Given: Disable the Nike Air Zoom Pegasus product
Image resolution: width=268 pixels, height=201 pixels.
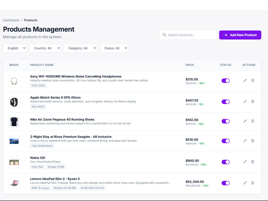Looking at the screenshot, I should pyautogui.click(x=226, y=121).
